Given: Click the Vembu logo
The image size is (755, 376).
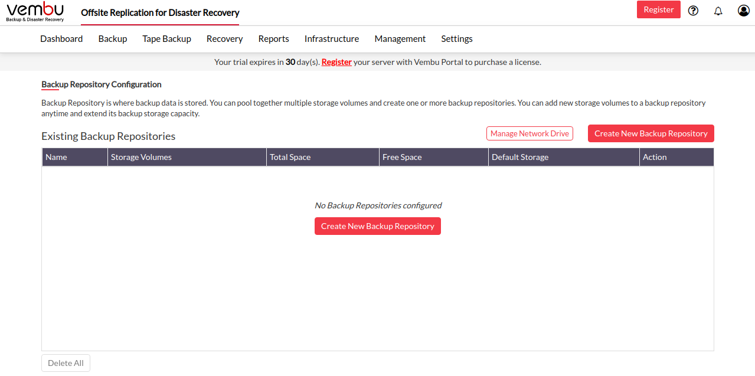Looking at the screenshot, I should point(35,12).
